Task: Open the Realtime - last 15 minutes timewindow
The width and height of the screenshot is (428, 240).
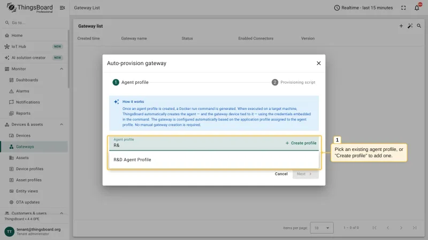Action: pyautogui.click(x=363, y=8)
